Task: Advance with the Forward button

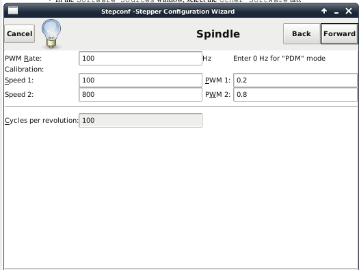Action: 339,34
